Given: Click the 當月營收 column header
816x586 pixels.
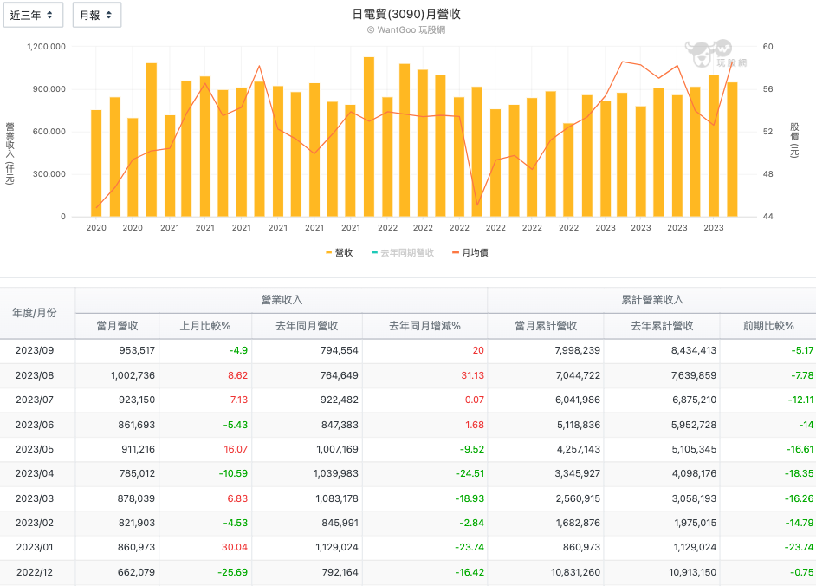Looking at the screenshot, I should click(x=117, y=326).
